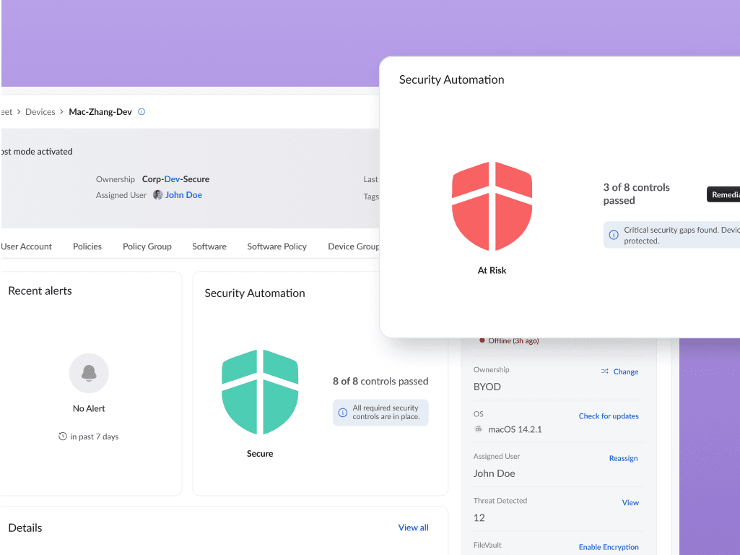Click the macOS icon under OS
The height and width of the screenshot is (555, 740).
coord(478,429)
